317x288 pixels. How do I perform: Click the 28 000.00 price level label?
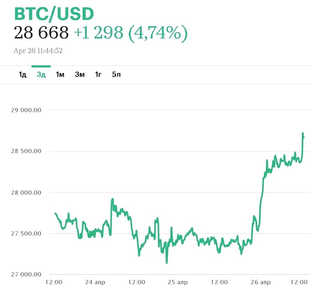click(26, 193)
